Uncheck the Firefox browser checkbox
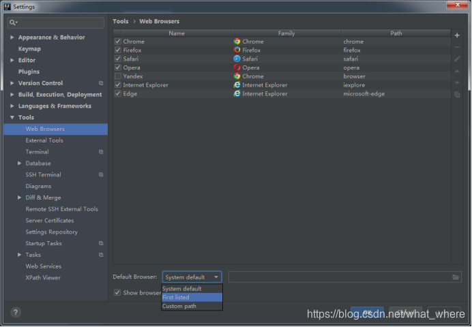 click(118, 50)
